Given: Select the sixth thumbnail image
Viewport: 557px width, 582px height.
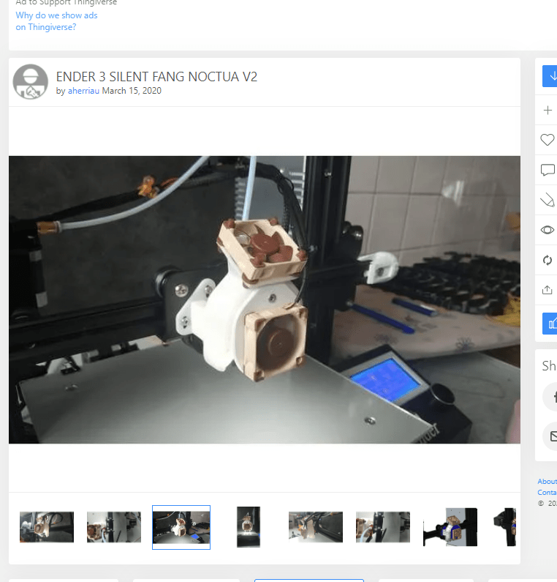Looking at the screenshot, I should [x=383, y=527].
